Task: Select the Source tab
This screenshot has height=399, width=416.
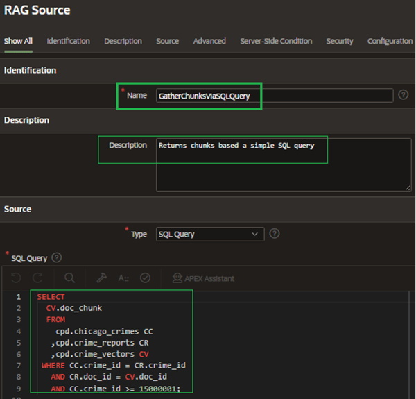Action: pos(167,41)
